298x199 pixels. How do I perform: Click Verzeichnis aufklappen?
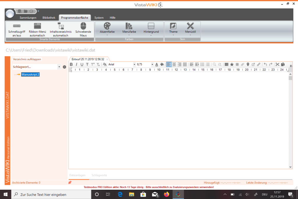pos(27,59)
